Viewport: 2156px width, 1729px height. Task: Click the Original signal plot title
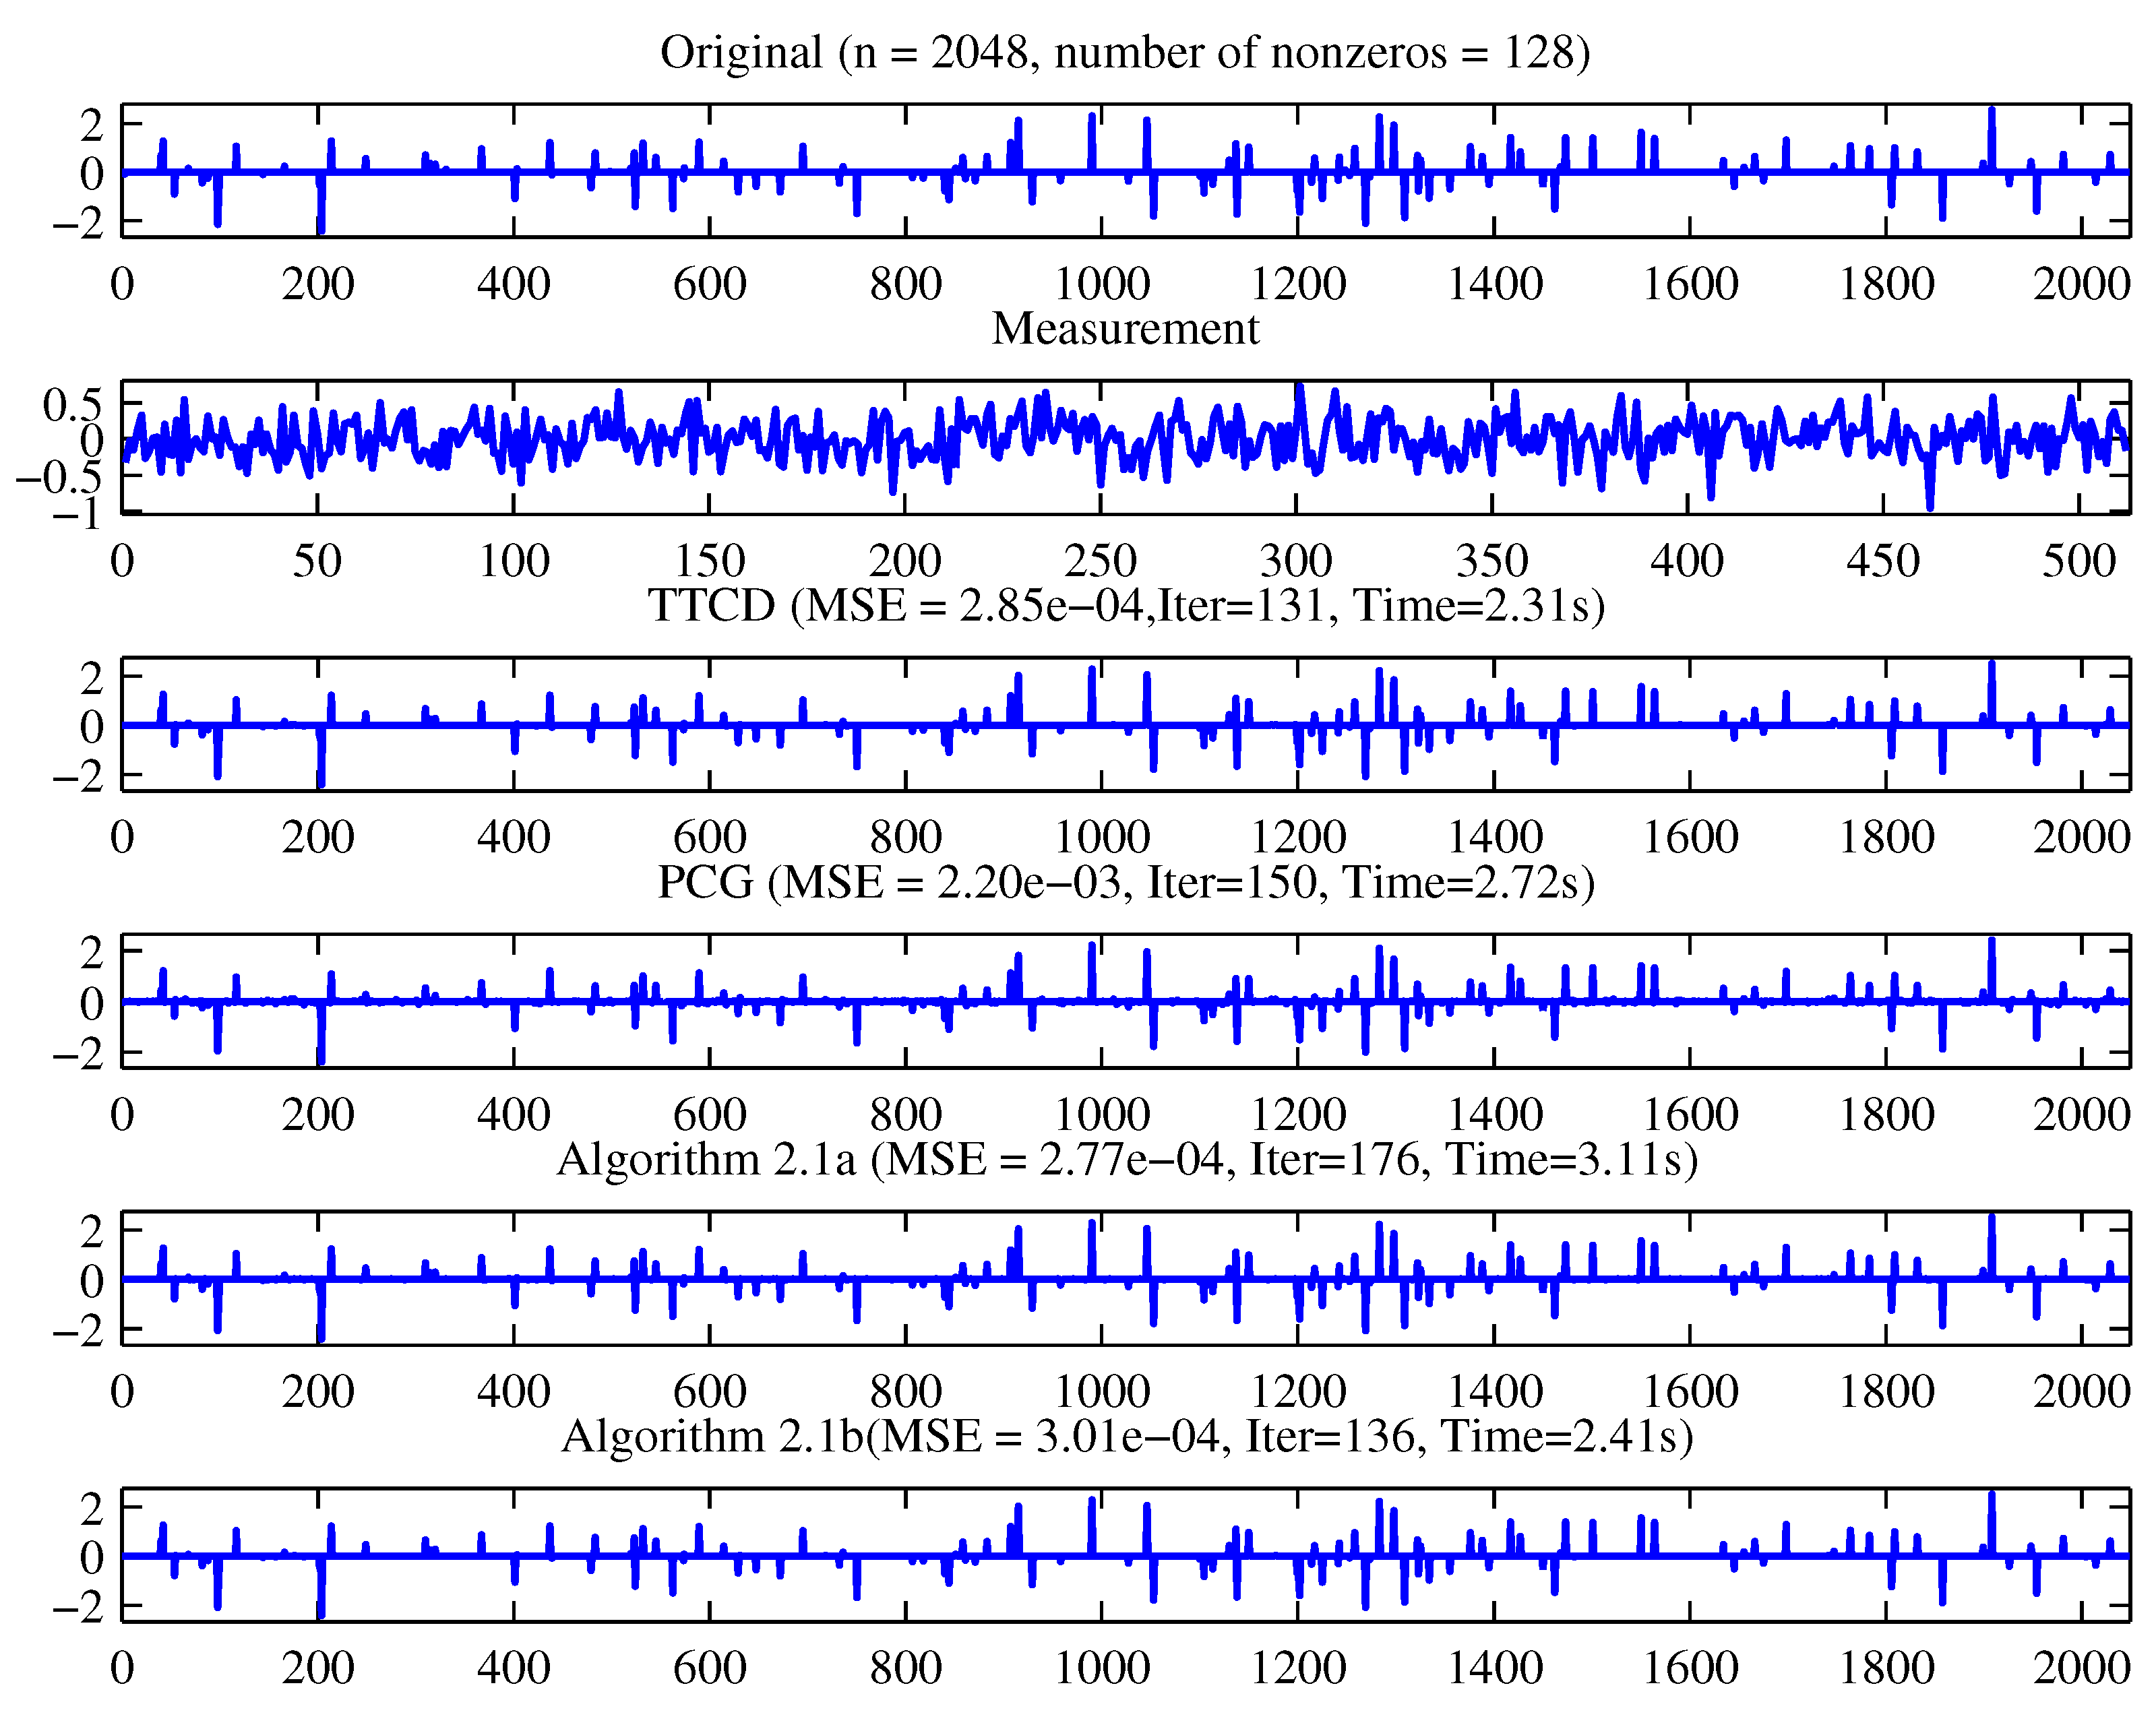[1125, 52]
